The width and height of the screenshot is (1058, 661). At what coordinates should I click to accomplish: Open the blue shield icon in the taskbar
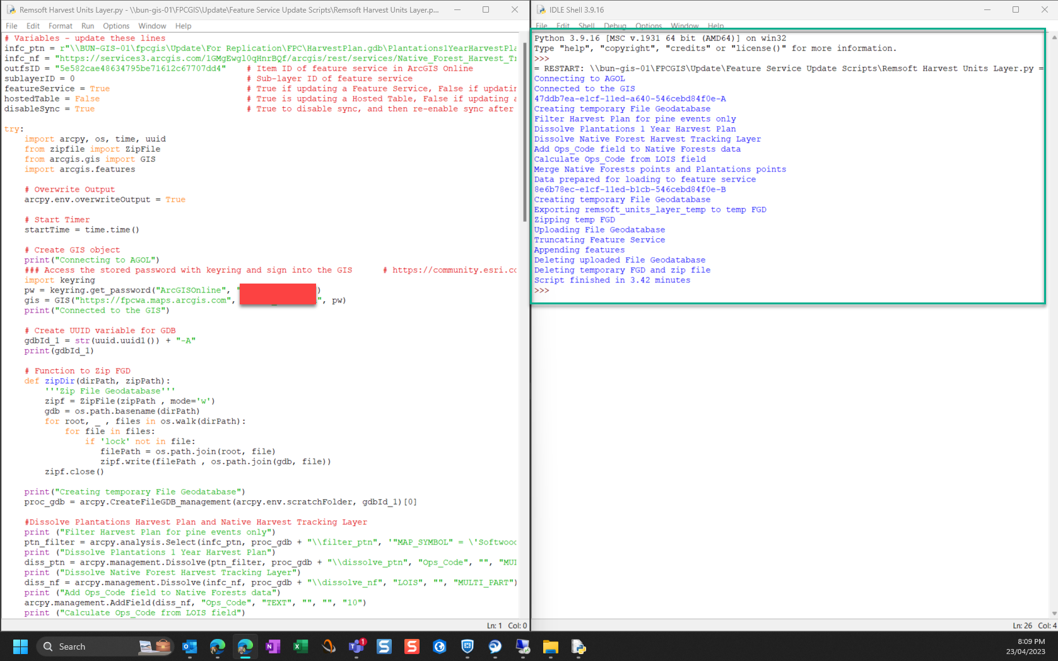(x=467, y=647)
